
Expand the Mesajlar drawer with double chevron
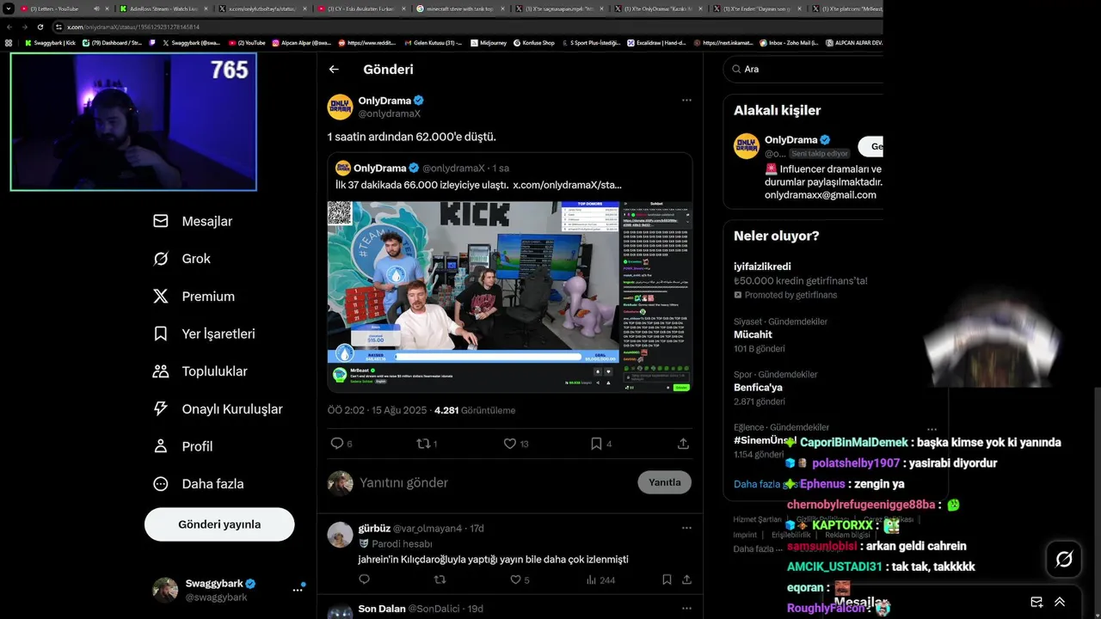[1060, 603]
